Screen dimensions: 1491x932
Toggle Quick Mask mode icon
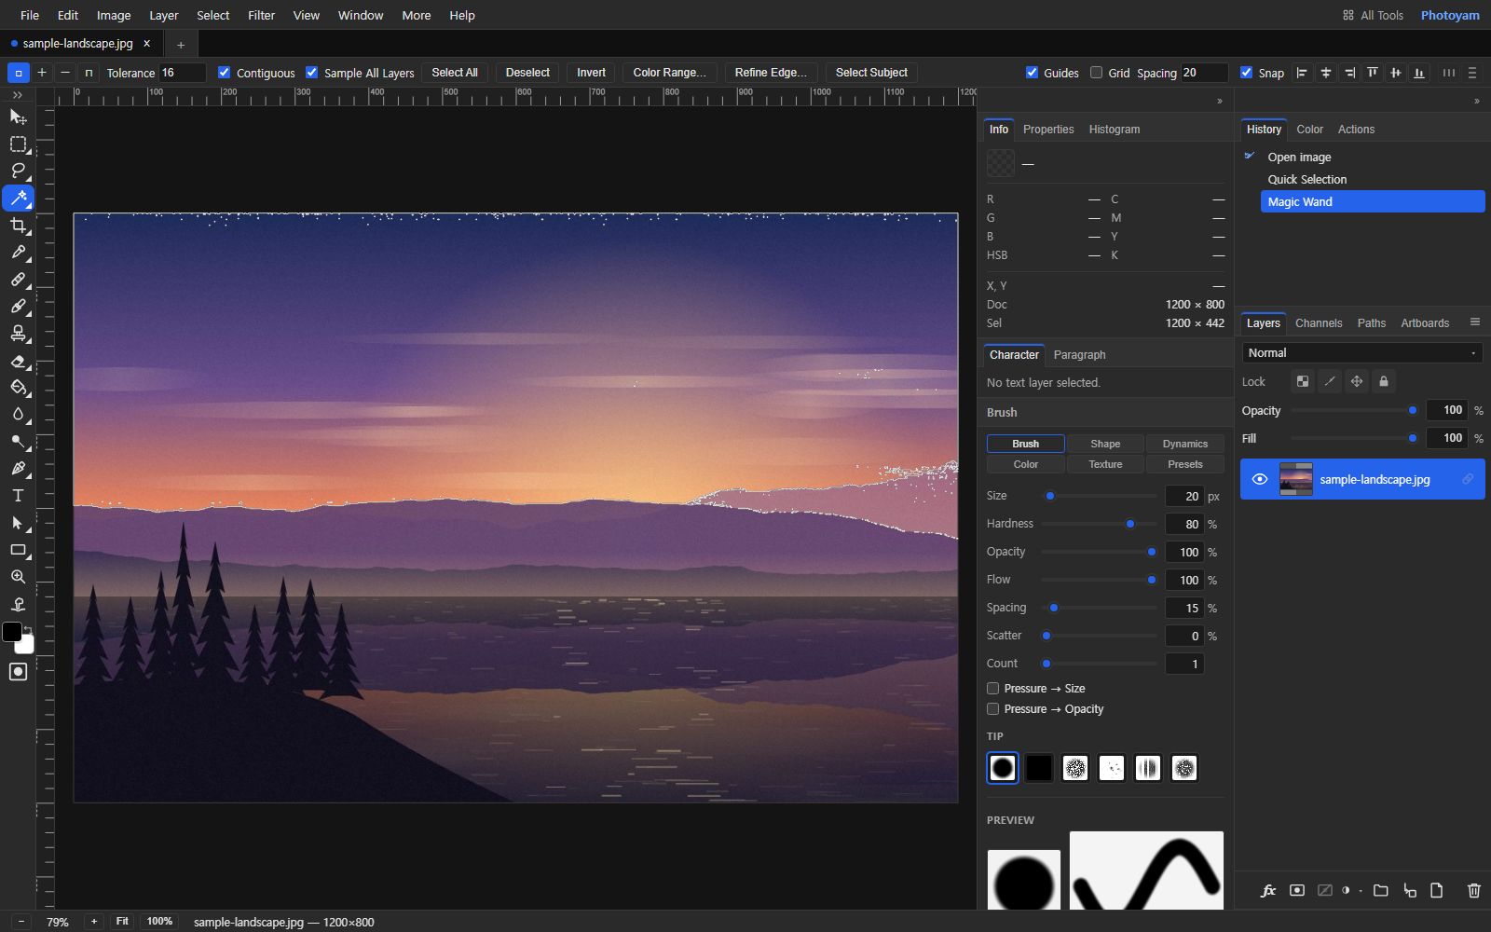tap(18, 671)
